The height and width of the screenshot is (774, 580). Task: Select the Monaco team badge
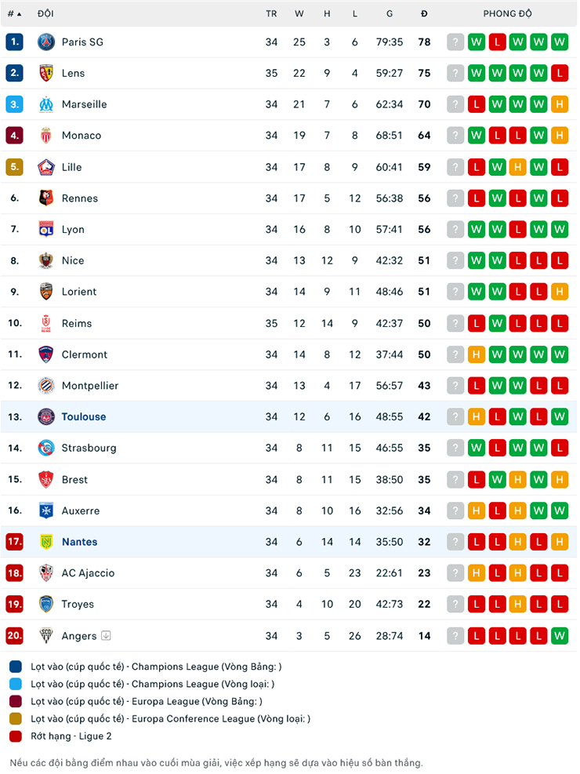pyautogui.click(x=46, y=135)
